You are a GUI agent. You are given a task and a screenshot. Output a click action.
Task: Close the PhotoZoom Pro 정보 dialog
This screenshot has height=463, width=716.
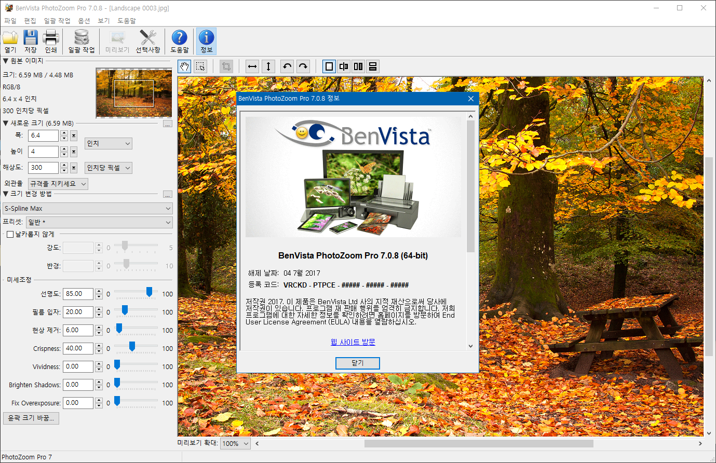471,99
